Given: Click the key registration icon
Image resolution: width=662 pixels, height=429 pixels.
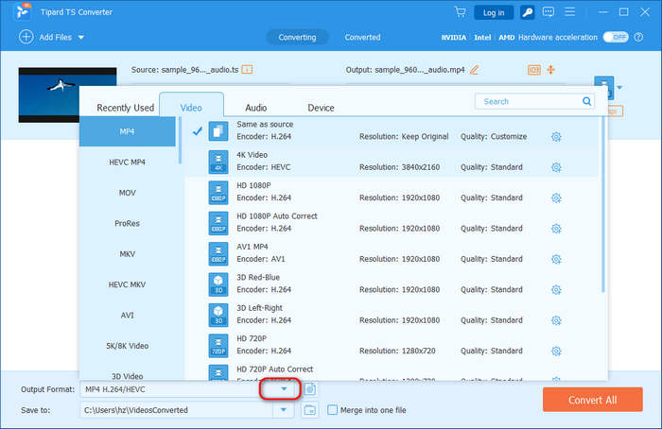Looking at the screenshot, I should (527, 12).
